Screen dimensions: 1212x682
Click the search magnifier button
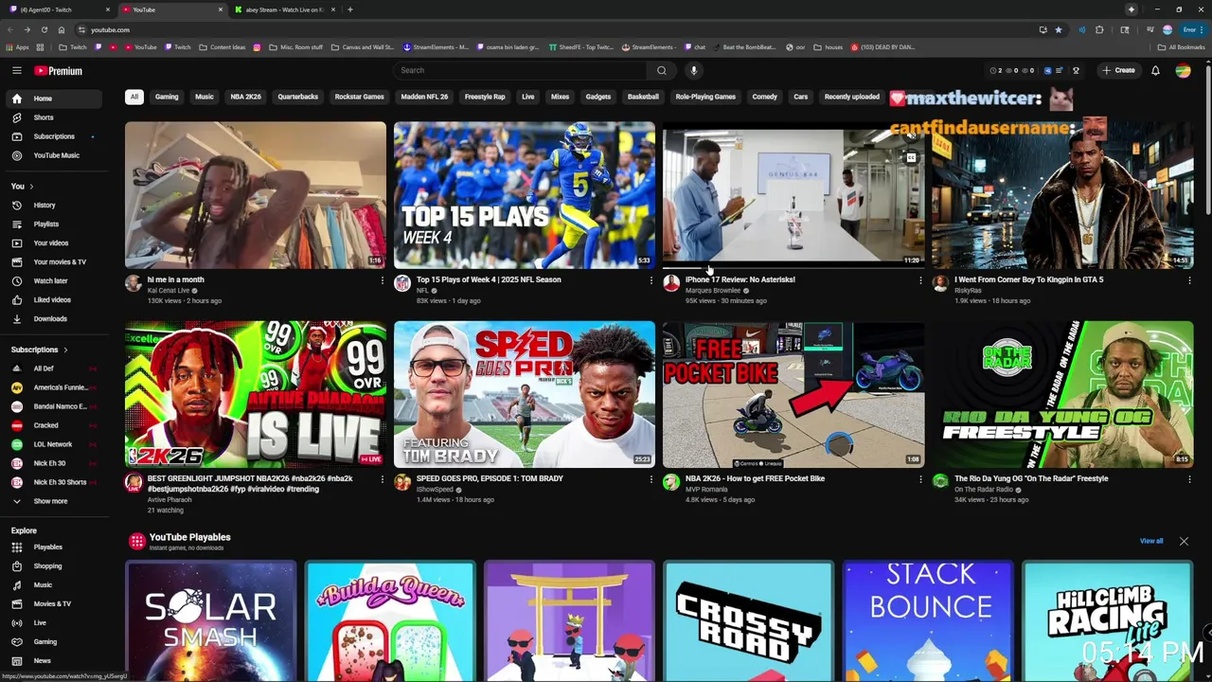[x=662, y=70]
